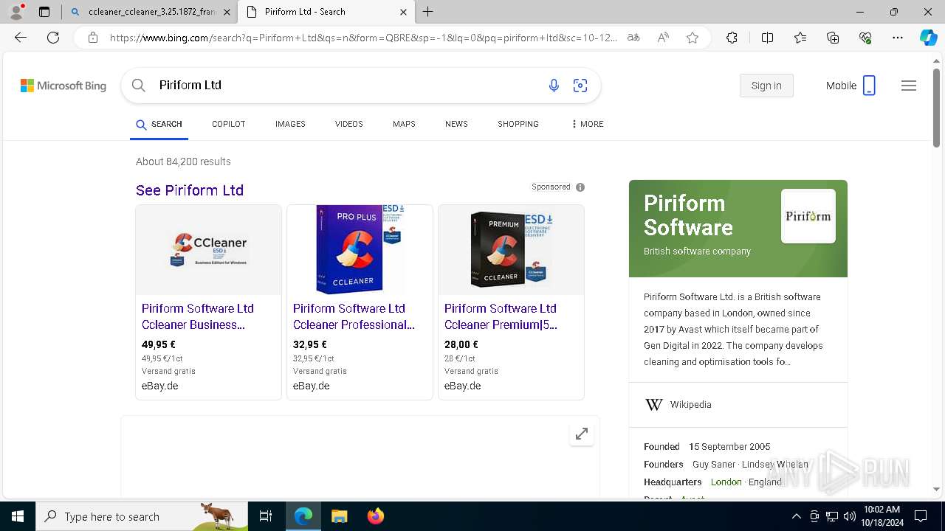
Task: View site information lock icon
Action: pyautogui.click(x=93, y=38)
